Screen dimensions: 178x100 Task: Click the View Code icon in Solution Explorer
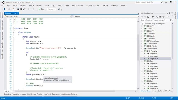click(167, 17)
